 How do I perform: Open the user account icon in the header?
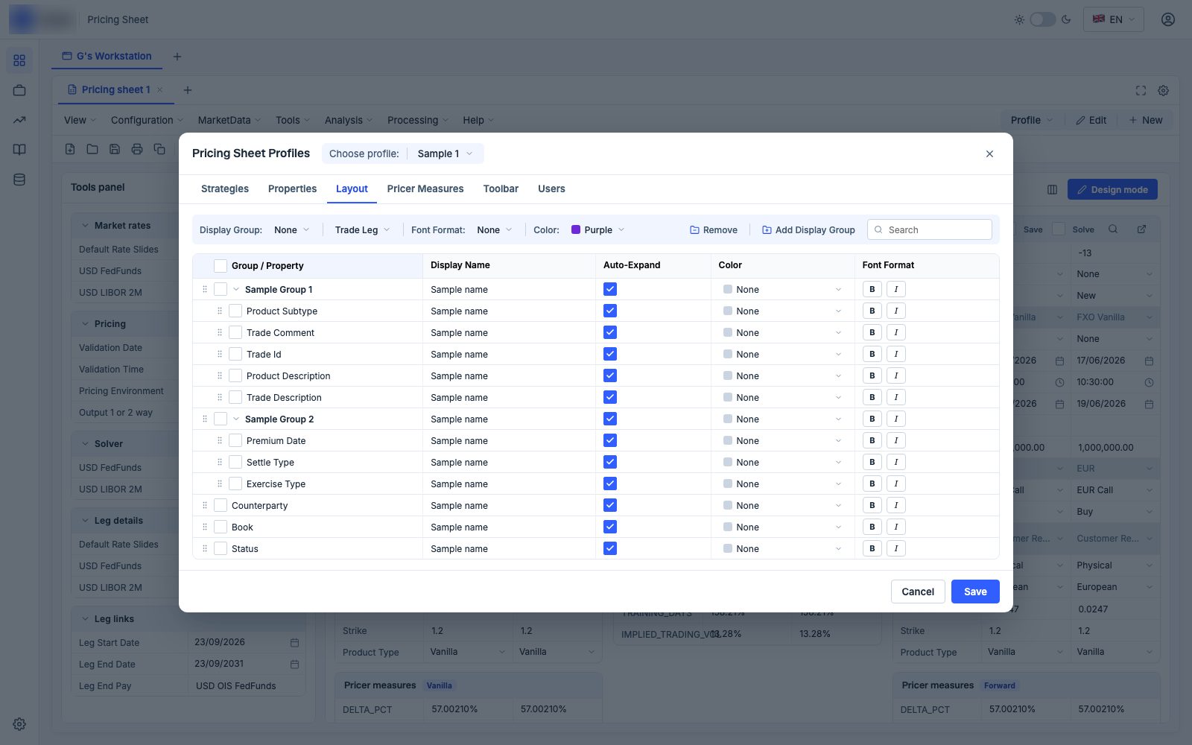click(x=1167, y=19)
